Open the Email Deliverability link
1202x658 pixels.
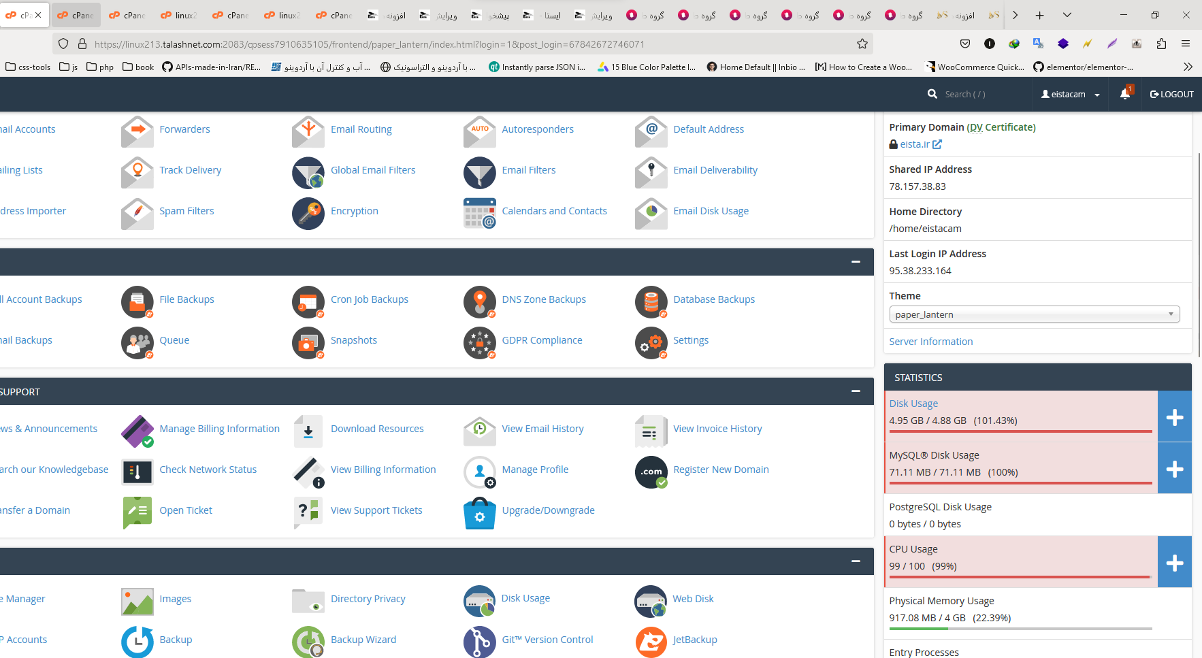point(715,170)
